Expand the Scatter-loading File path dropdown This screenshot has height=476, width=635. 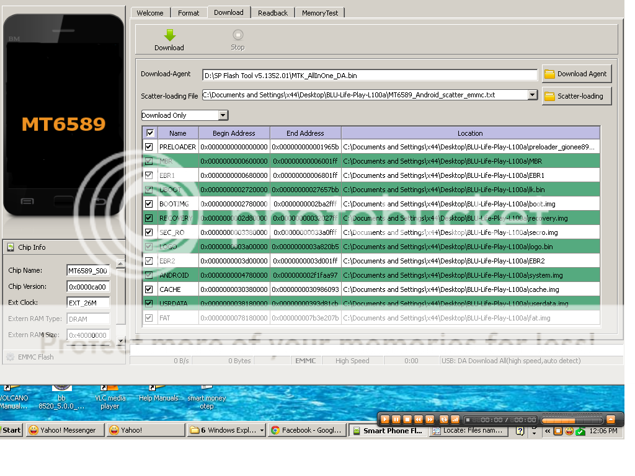coord(532,95)
